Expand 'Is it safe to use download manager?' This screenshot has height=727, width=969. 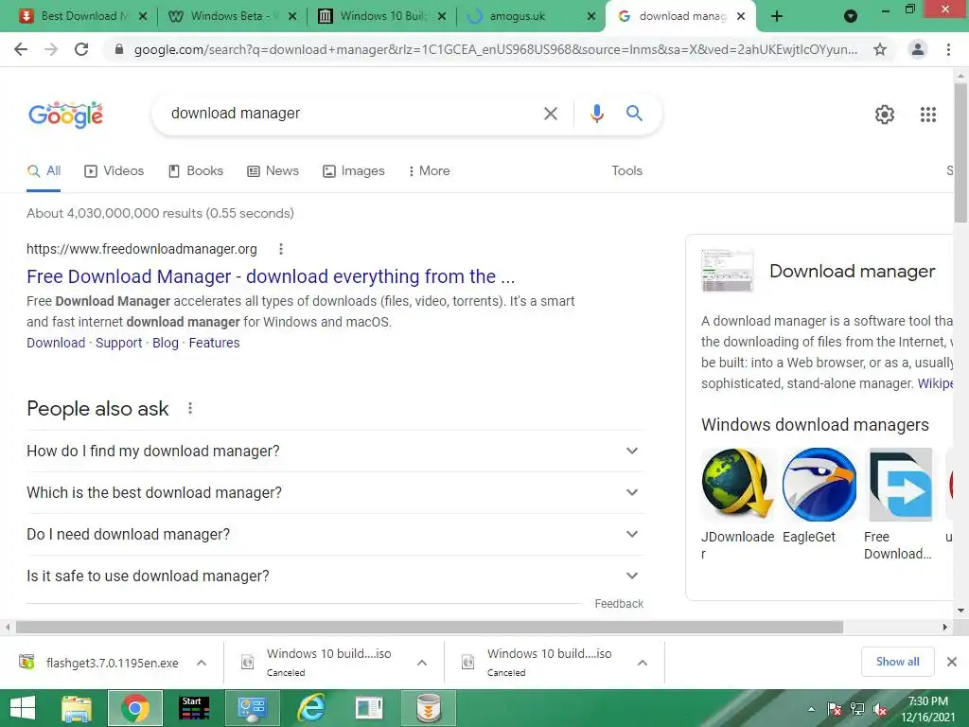click(x=335, y=576)
